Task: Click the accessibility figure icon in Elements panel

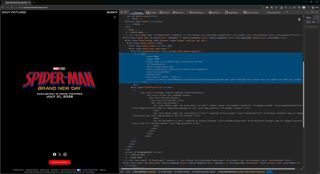Action: [x=299, y=19]
